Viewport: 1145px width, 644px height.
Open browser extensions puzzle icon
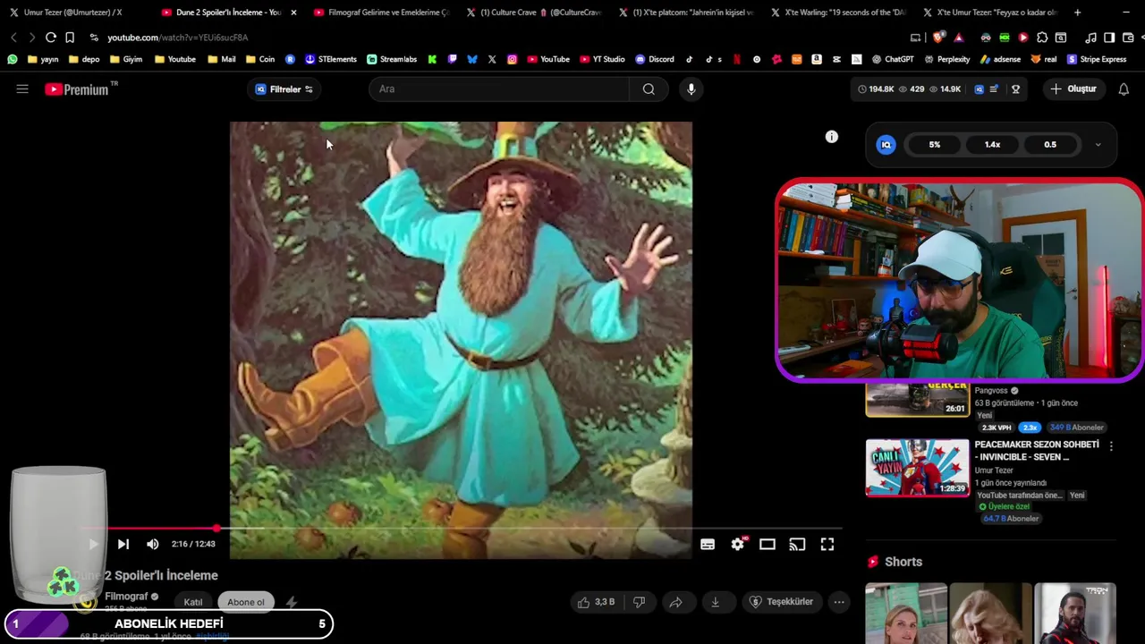coord(1042,38)
